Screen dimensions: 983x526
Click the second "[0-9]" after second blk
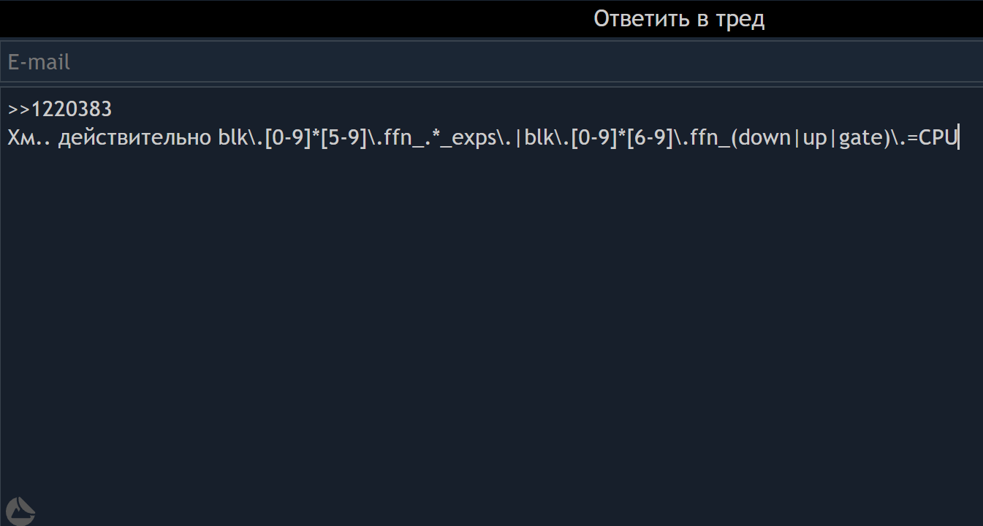(593, 138)
